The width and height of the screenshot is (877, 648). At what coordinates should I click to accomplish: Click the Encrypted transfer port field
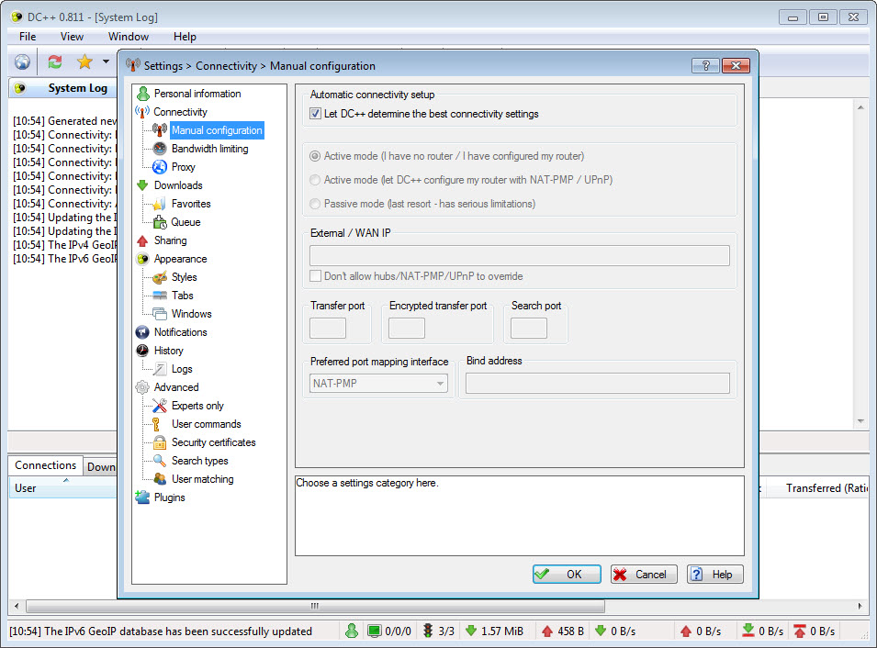click(x=407, y=328)
